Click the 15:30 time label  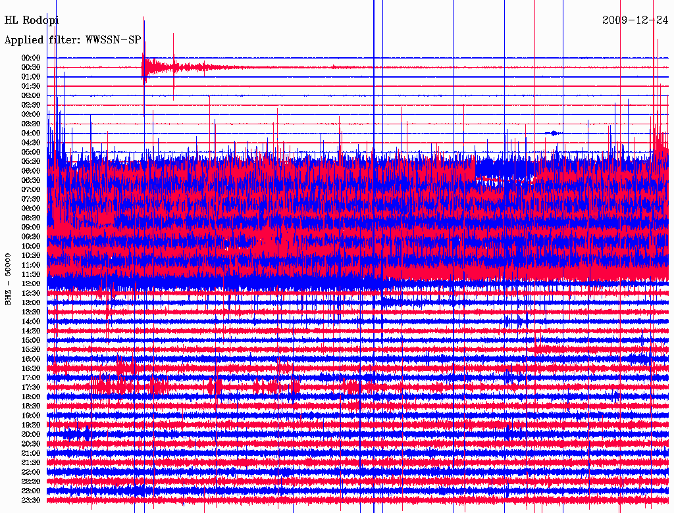[x=31, y=350]
